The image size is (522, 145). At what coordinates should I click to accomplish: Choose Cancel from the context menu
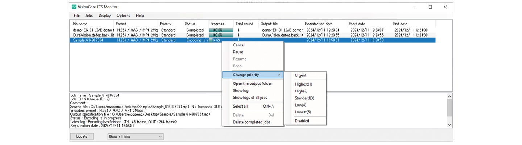(239, 45)
